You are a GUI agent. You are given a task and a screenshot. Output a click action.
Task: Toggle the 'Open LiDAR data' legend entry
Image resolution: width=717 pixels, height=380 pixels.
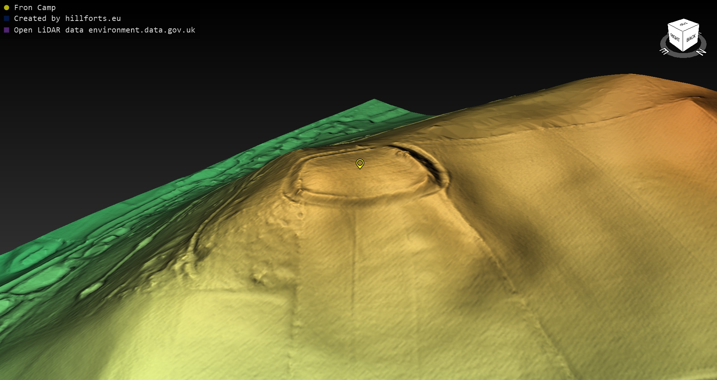105,30
